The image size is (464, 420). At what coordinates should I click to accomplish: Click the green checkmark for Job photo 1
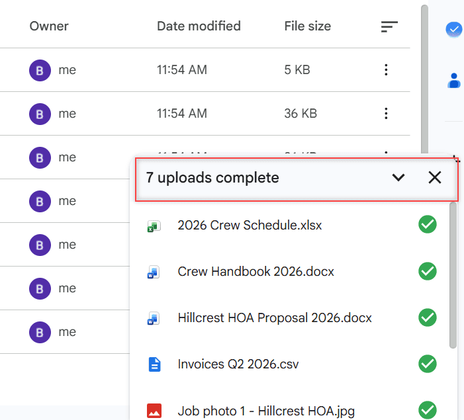point(428,410)
